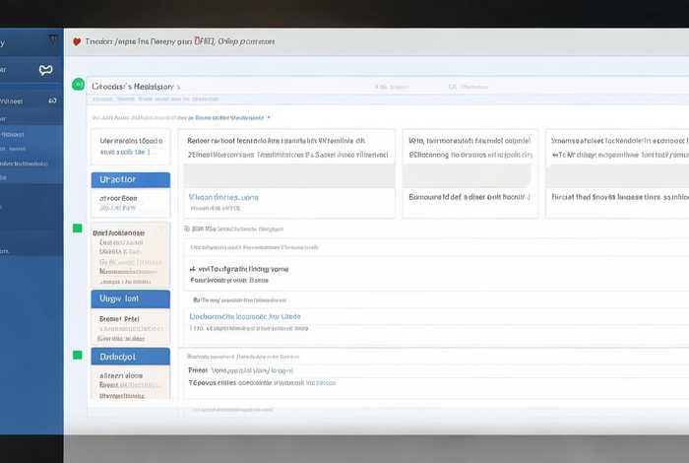This screenshot has height=463, width=689.
Task: Open the Vleoan dmnes..uona link
Action: [223, 197]
